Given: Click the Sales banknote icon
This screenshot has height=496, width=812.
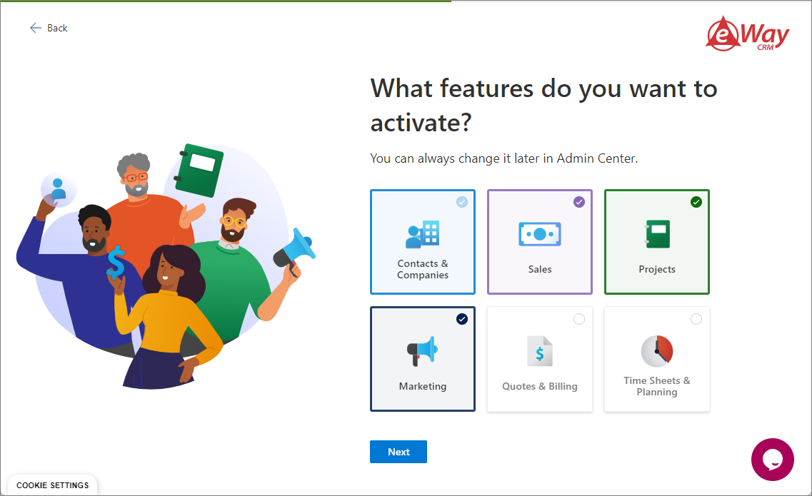Looking at the screenshot, I should pos(540,234).
